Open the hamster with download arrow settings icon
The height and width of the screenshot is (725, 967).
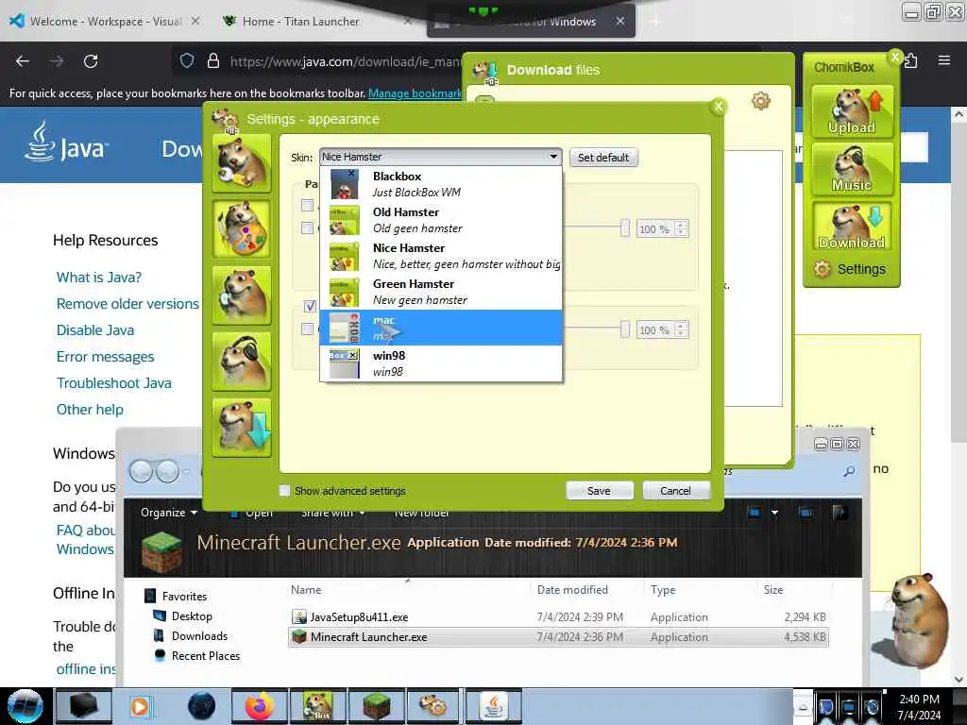click(242, 428)
